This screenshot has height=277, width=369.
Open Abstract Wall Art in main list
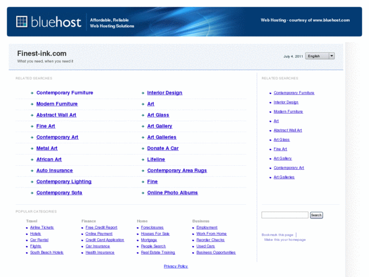tap(56, 115)
